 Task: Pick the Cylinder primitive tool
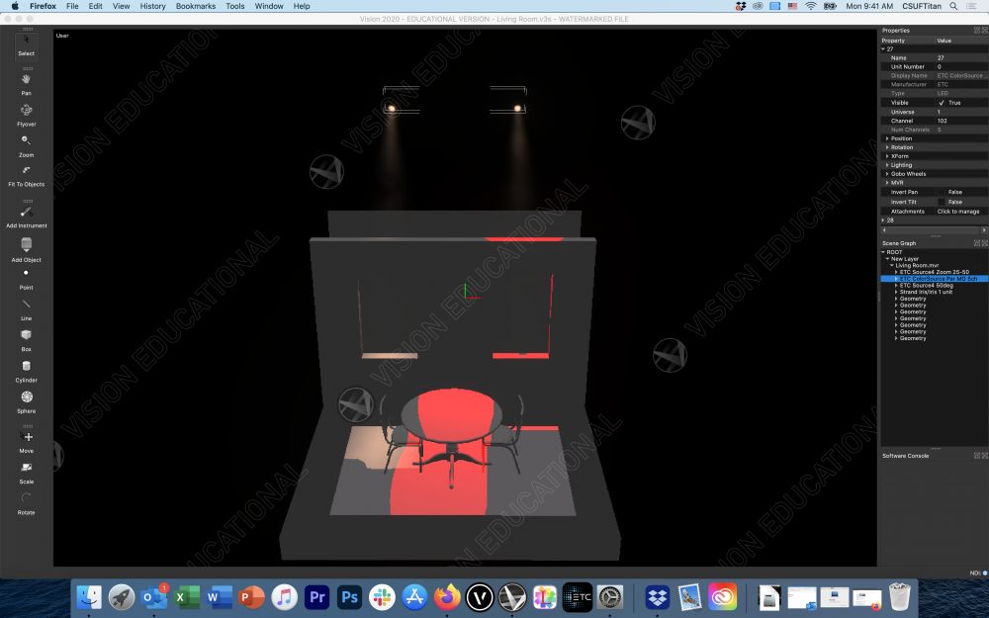tap(26, 367)
